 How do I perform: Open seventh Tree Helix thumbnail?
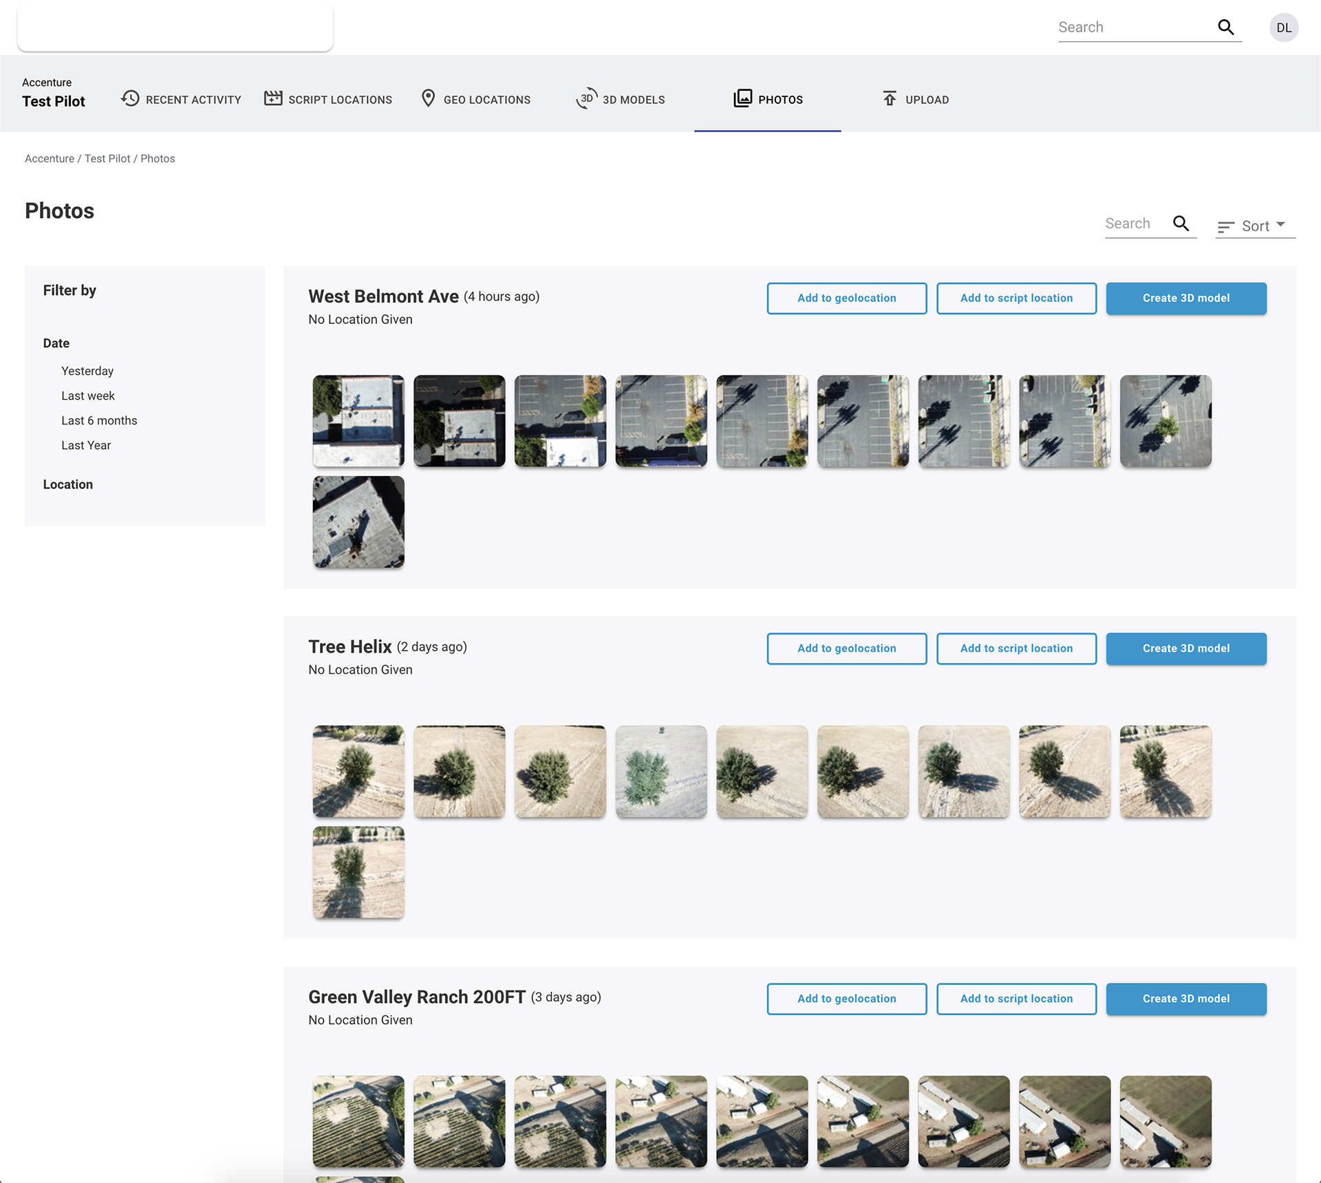click(964, 771)
